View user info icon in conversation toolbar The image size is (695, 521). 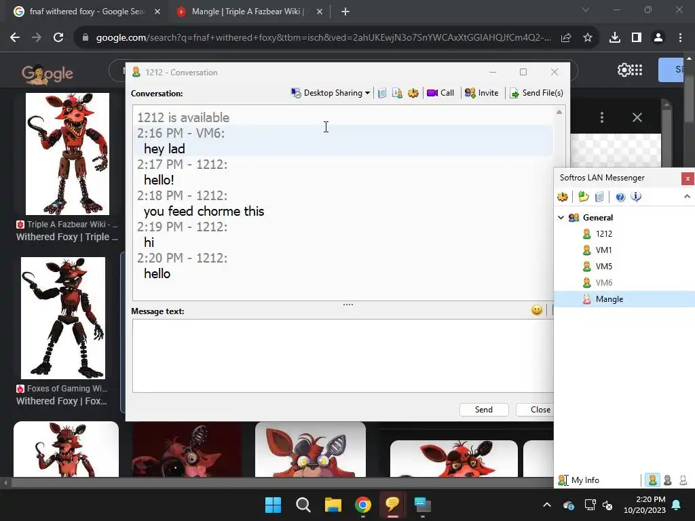tap(397, 93)
